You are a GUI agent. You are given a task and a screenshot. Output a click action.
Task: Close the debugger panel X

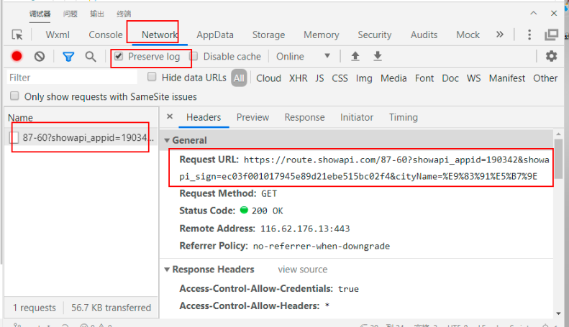click(554, 14)
